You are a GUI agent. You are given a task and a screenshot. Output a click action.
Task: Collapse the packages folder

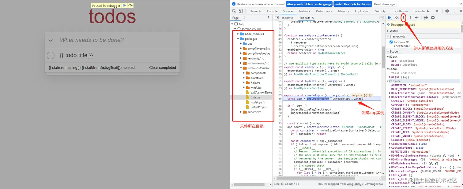click(238, 39)
